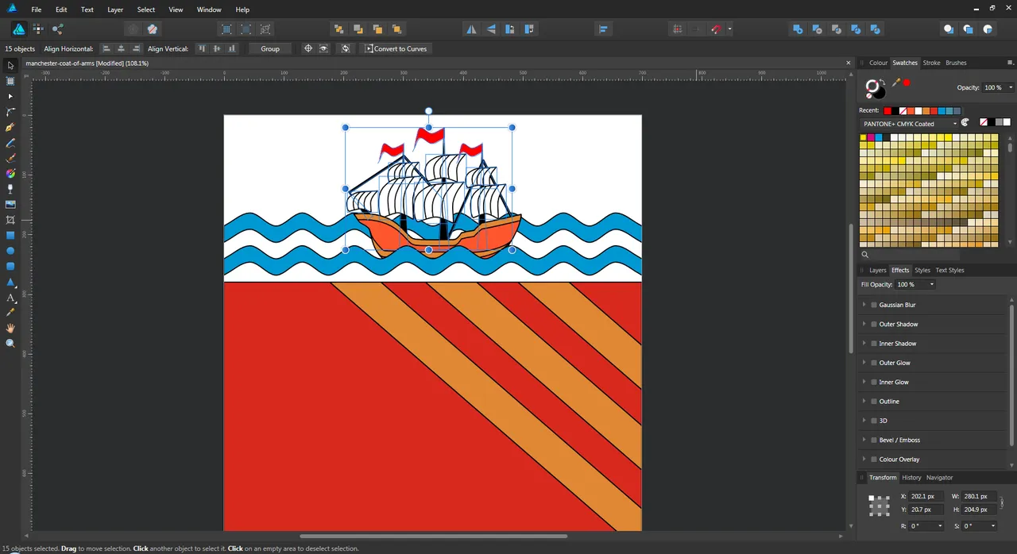Open shear S value dropdown
This screenshot has height=554, width=1017.
(993, 525)
